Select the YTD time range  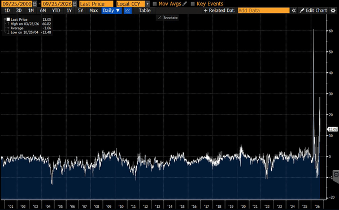56,11
